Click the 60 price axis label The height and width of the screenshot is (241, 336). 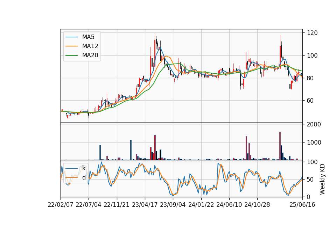click(310, 101)
